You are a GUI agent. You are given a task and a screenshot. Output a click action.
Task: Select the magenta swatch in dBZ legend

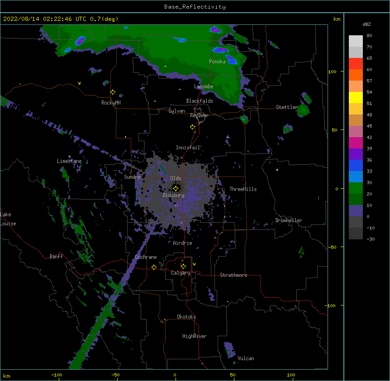click(356, 143)
